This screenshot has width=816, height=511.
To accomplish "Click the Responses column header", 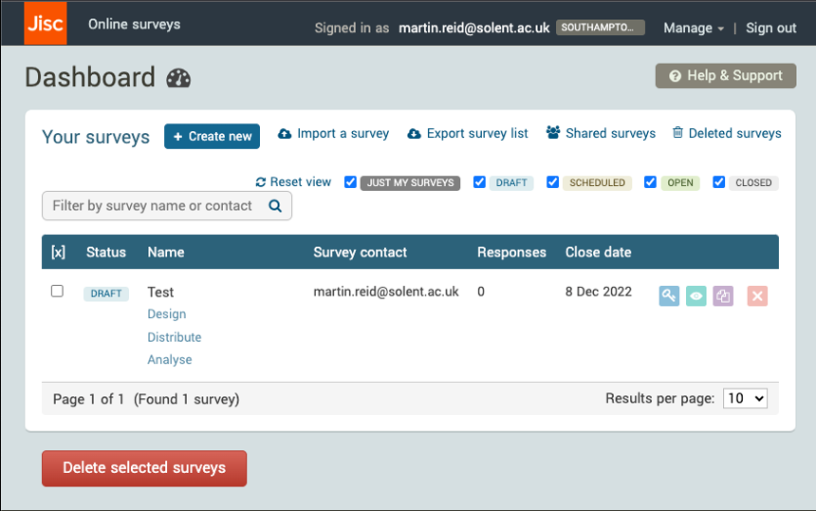I will tap(511, 252).
